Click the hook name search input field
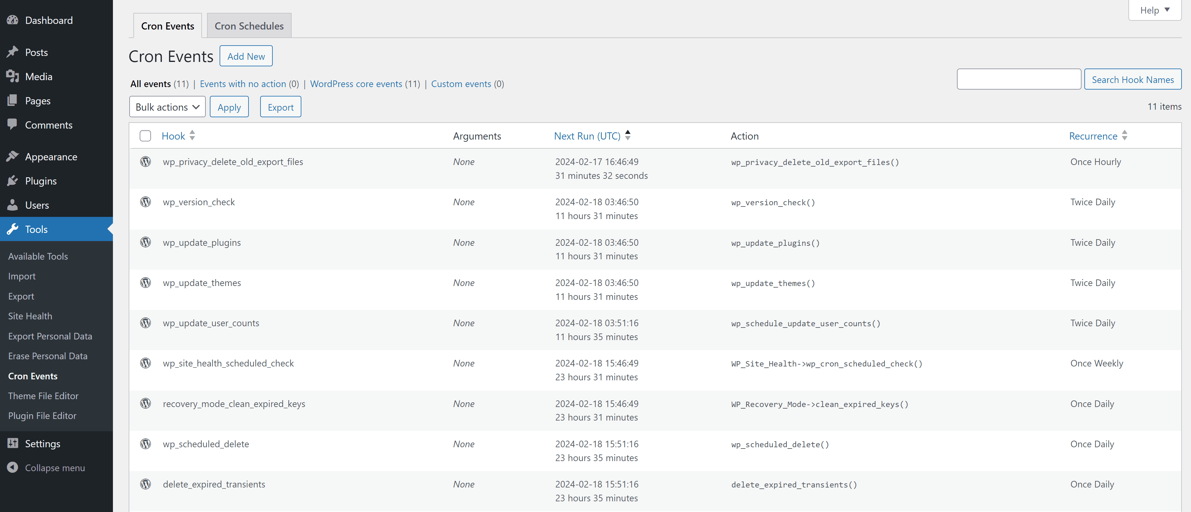 (1018, 79)
